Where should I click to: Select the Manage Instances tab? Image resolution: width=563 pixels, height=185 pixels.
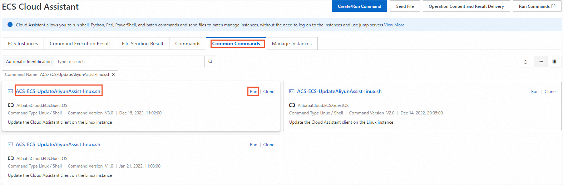(x=292, y=43)
